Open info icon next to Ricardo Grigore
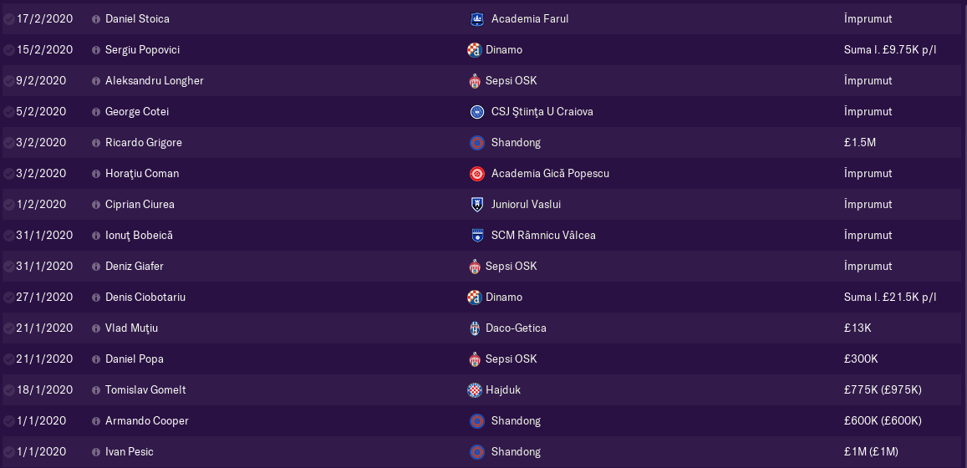 [95, 142]
